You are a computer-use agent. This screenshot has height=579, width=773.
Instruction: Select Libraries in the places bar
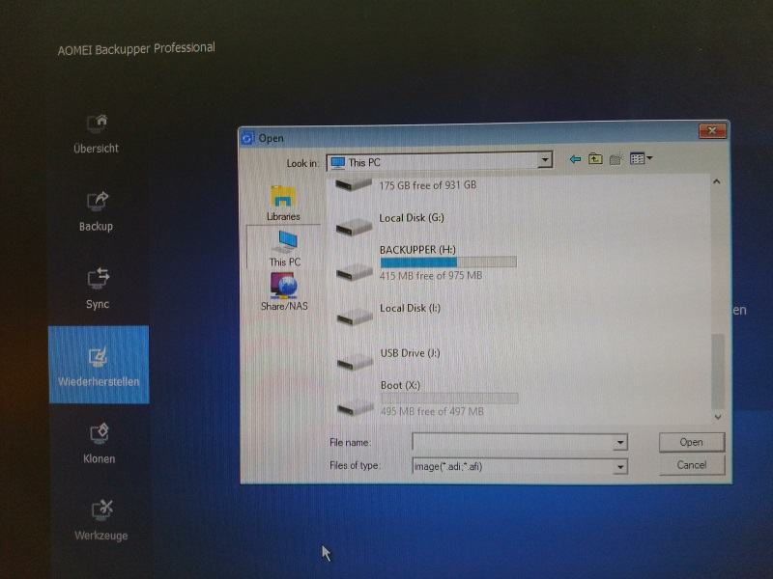point(283,203)
